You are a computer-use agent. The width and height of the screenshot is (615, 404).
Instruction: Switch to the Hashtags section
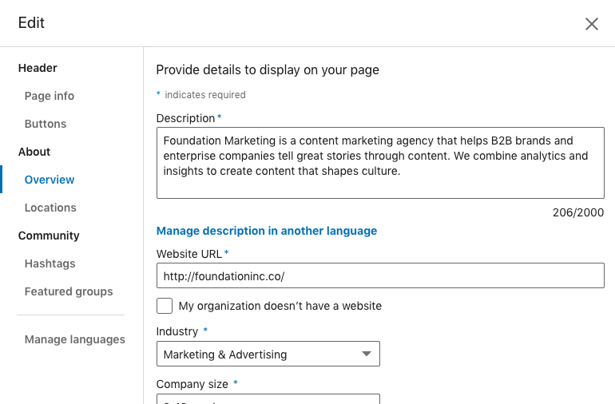point(50,263)
